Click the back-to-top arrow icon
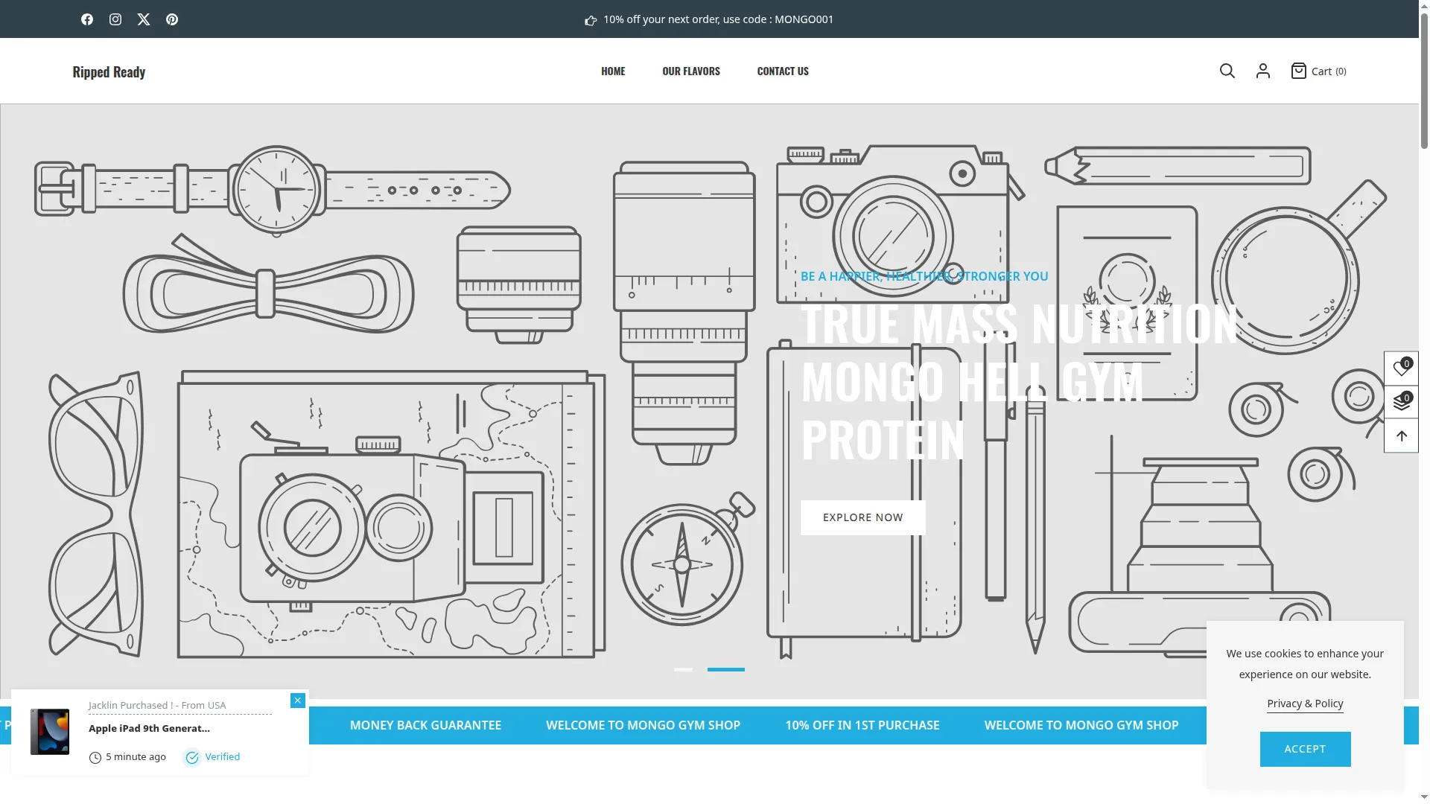Image resolution: width=1430 pixels, height=804 pixels. (x=1401, y=436)
